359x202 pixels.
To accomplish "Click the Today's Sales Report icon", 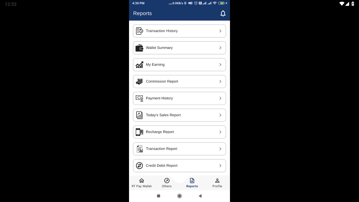I will pyautogui.click(x=139, y=115).
